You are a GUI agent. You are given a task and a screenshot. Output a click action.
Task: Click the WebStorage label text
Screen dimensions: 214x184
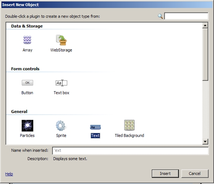point(61,50)
